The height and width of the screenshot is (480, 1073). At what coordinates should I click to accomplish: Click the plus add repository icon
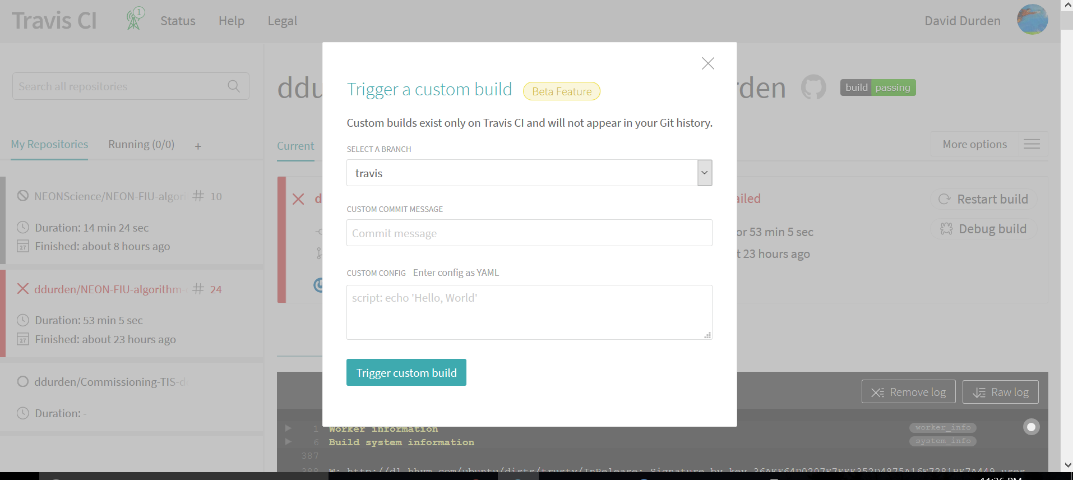point(198,146)
